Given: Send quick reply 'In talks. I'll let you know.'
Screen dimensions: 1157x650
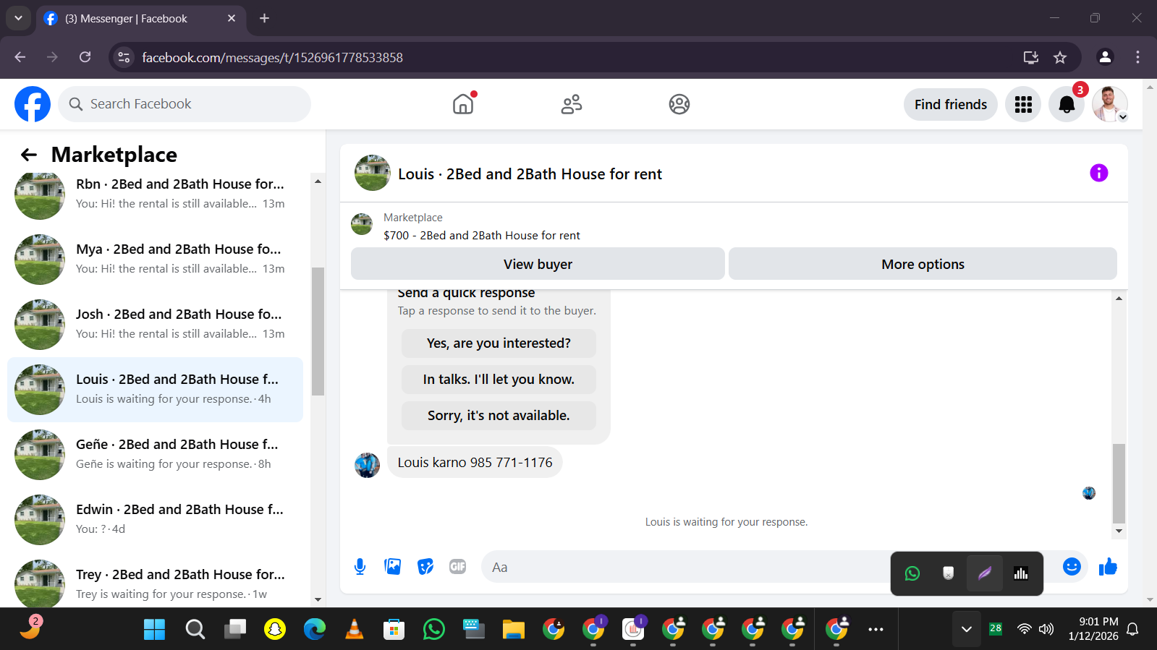Looking at the screenshot, I should click(499, 380).
